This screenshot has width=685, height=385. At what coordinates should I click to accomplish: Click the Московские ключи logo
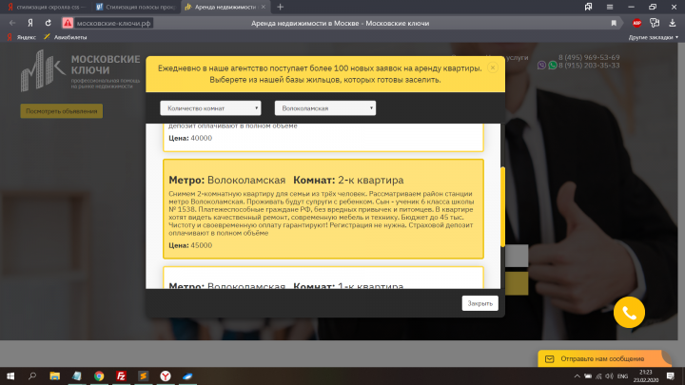[81, 70]
